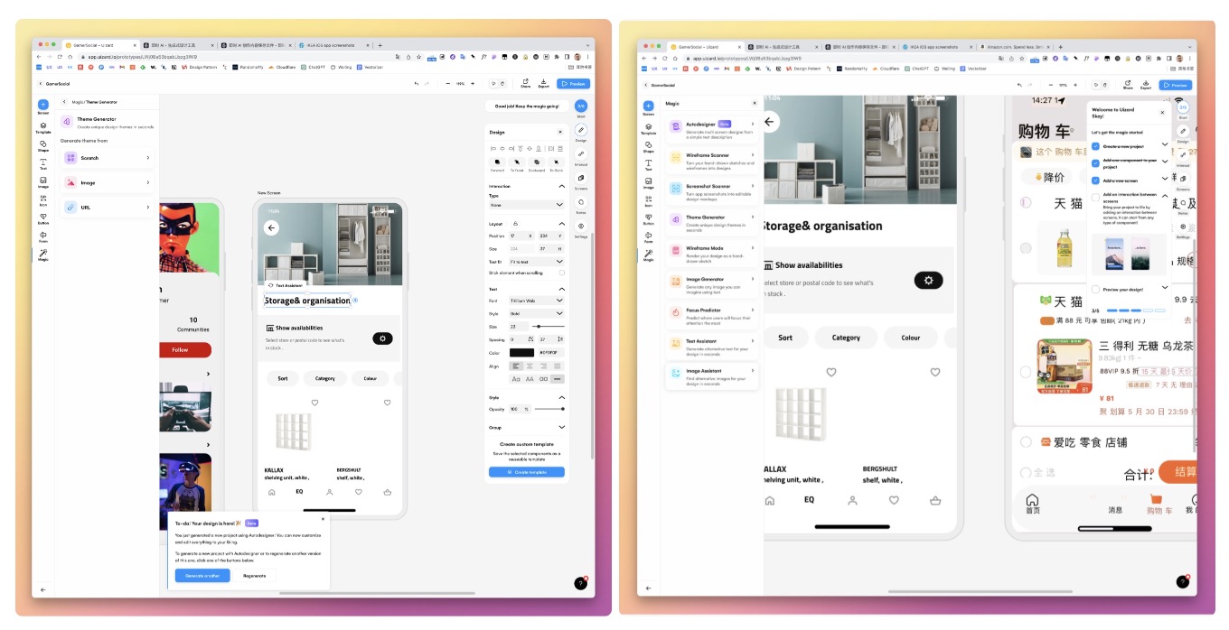The image size is (1229, 630).
Task: Check 'Add an interaction between screens' checkbox
Action: 1095,196
